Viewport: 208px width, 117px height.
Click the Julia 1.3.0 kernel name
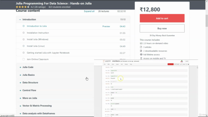point(185,64)
